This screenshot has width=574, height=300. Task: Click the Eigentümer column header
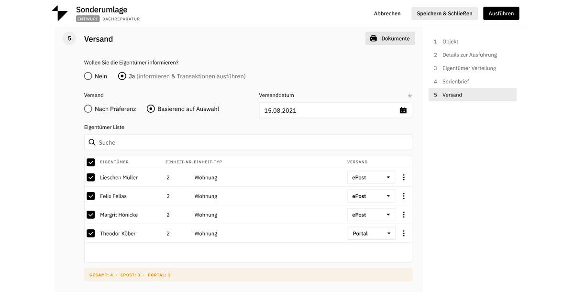click(x=114, y=162)
